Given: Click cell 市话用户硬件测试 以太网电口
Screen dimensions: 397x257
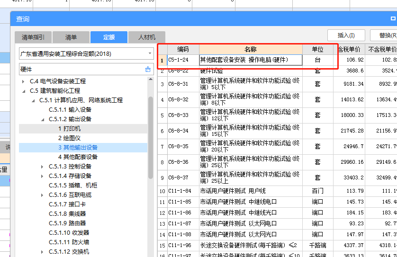Looking at the screenshot, I should [251, 223].
